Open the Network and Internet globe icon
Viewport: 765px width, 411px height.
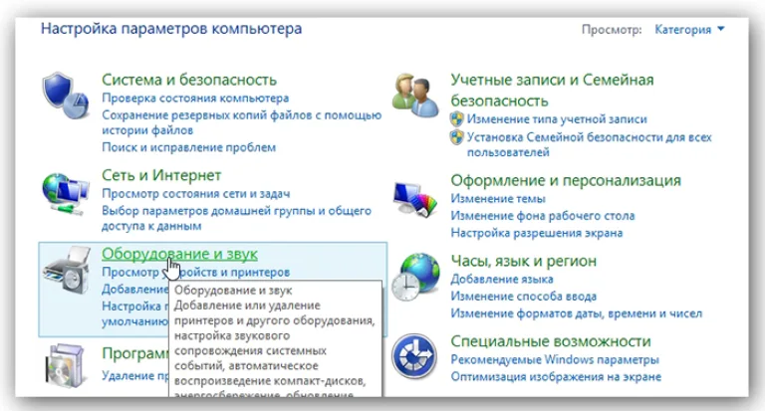pyautogui.click(x=66, y=194)
